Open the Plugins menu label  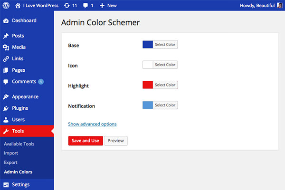click(x=20, y=108)
